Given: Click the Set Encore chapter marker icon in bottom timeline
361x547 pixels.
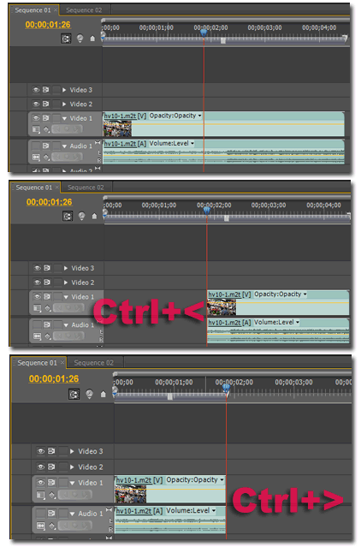Looking at the screenshot, I should click(x=89, y=395).
